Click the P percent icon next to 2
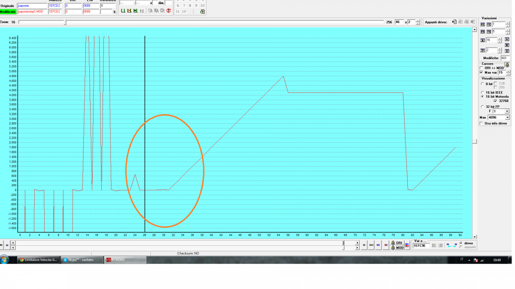 [x=482, y=51]
